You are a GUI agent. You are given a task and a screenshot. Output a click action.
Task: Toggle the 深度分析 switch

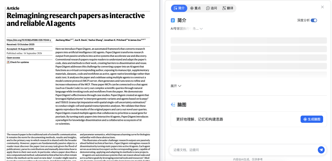pos(314,20)
